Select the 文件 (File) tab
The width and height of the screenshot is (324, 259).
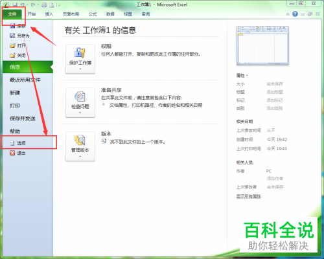12,14
